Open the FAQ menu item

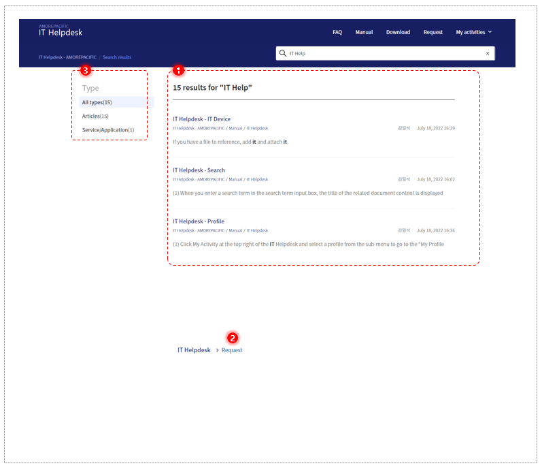coord(337,32)
